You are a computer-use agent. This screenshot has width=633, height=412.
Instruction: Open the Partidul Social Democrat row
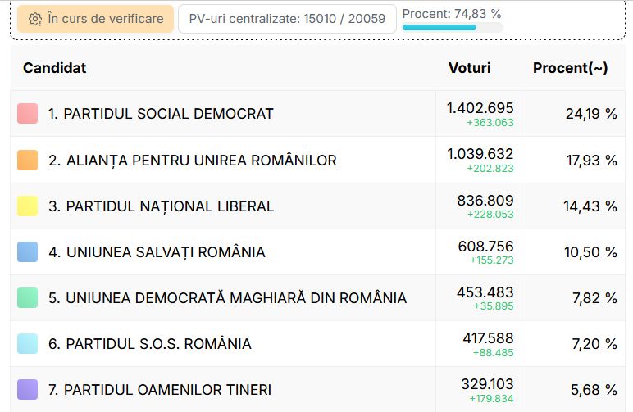317,114
